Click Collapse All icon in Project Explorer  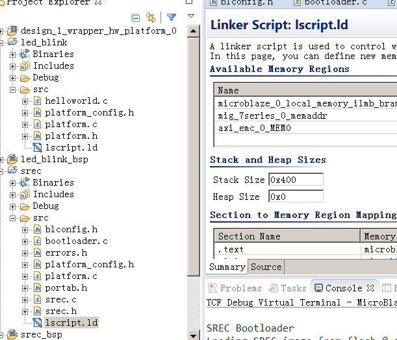tap(135, 18)
